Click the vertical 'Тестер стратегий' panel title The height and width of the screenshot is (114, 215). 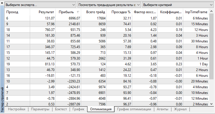[x=2, y=99]
